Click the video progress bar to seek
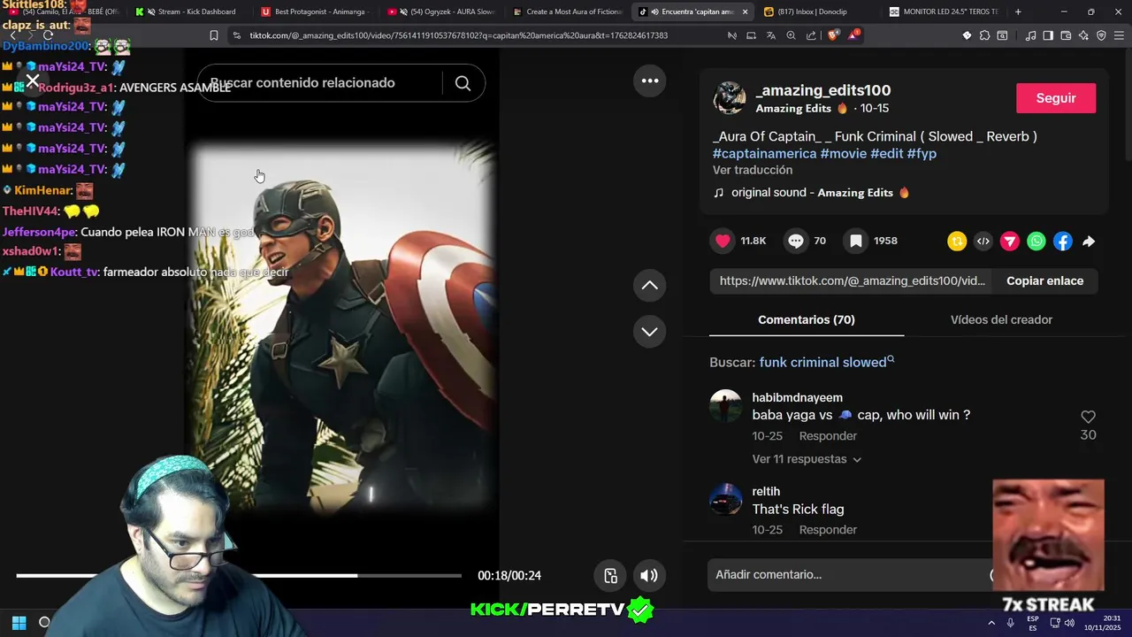The height and width of the screenshot is (637, 1132). pos(239,576)
